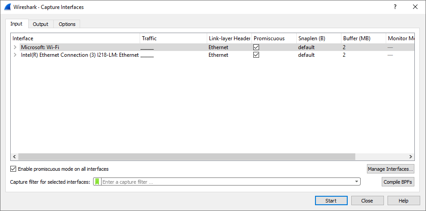The width and height of the screenshot is (426, 211).
Task: Click the question mark help icon in title bar
Action: tap(395, 7)
